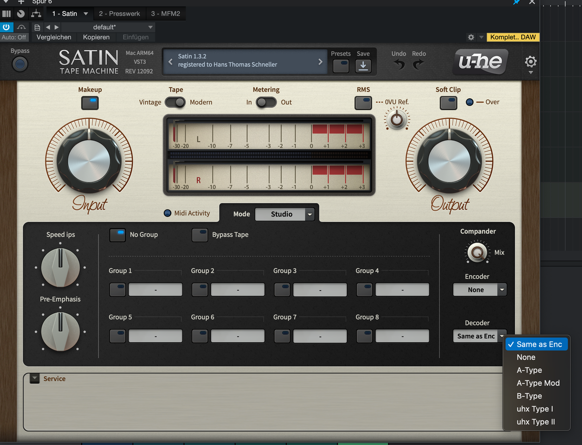Open the arrow menu on the Satin tab

pyautogui.click(x=86, y=14)
